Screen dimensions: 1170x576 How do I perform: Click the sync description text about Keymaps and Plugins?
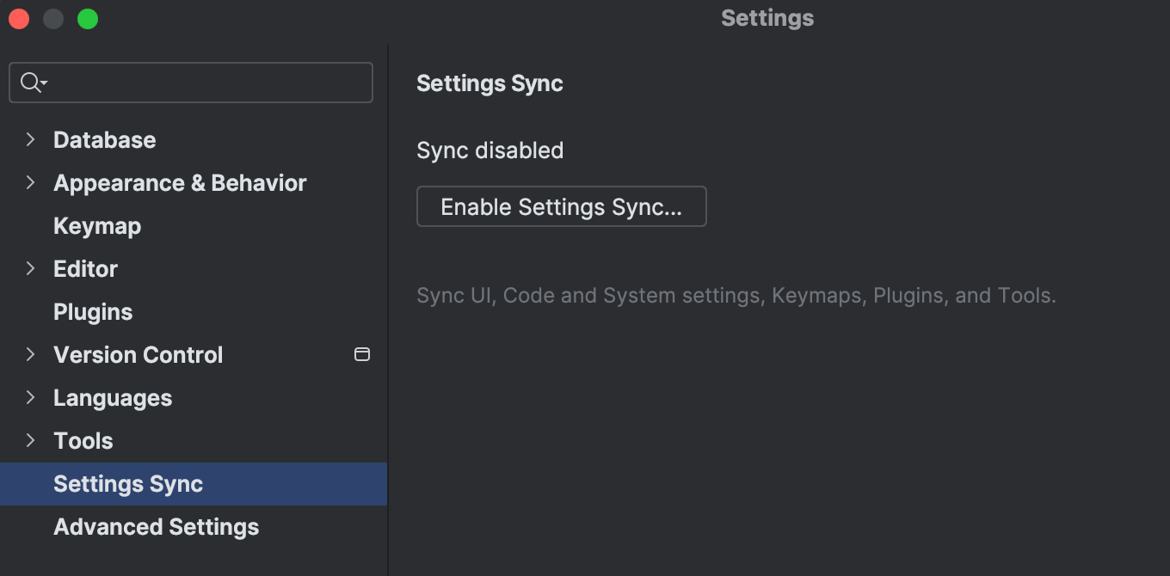[736, 295]
